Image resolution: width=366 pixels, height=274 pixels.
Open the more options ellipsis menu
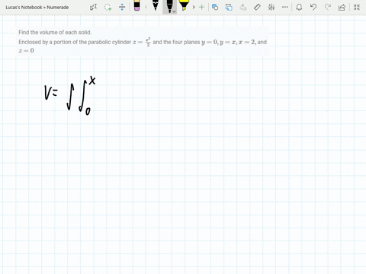pos(285,7)
